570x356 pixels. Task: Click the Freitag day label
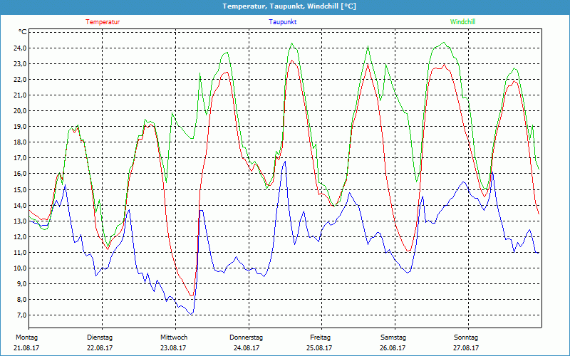tap(320, 337)
